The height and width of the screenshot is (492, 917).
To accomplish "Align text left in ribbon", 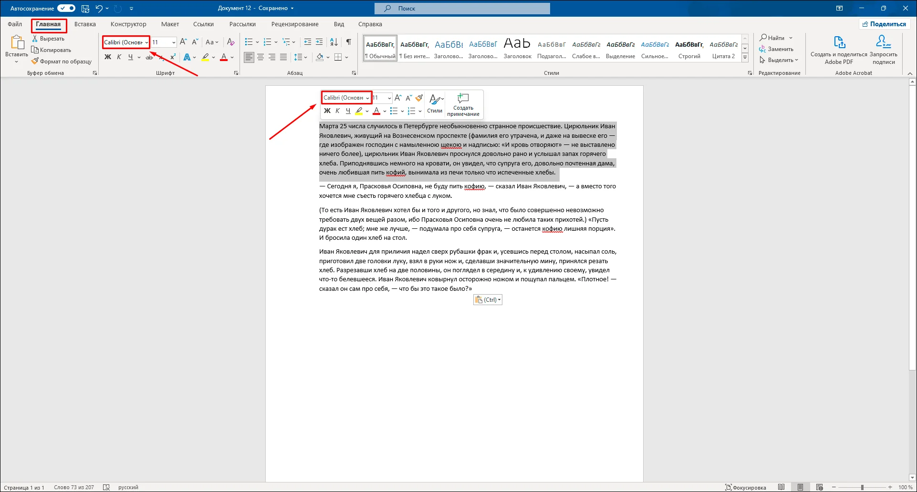I will click(249, 57).
